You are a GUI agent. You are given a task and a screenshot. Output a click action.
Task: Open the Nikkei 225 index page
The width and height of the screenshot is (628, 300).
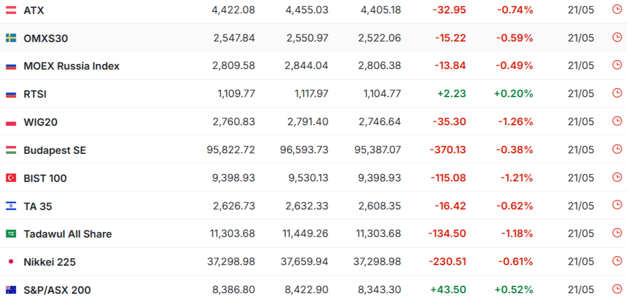pos(50,262)
